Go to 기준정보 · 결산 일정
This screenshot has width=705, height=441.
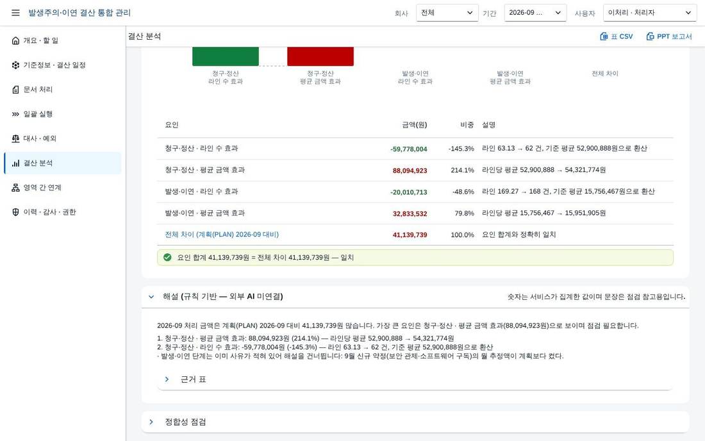[x=63, y=65]
